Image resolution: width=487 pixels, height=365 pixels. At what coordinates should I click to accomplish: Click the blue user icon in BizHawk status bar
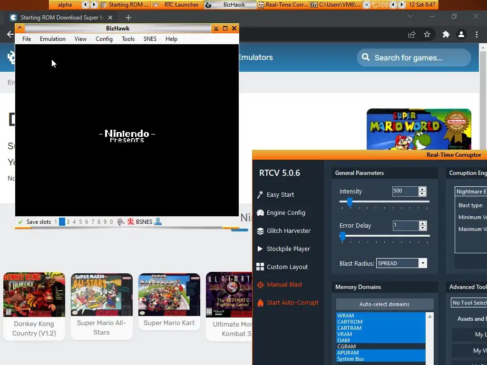[x=158, y=221]
